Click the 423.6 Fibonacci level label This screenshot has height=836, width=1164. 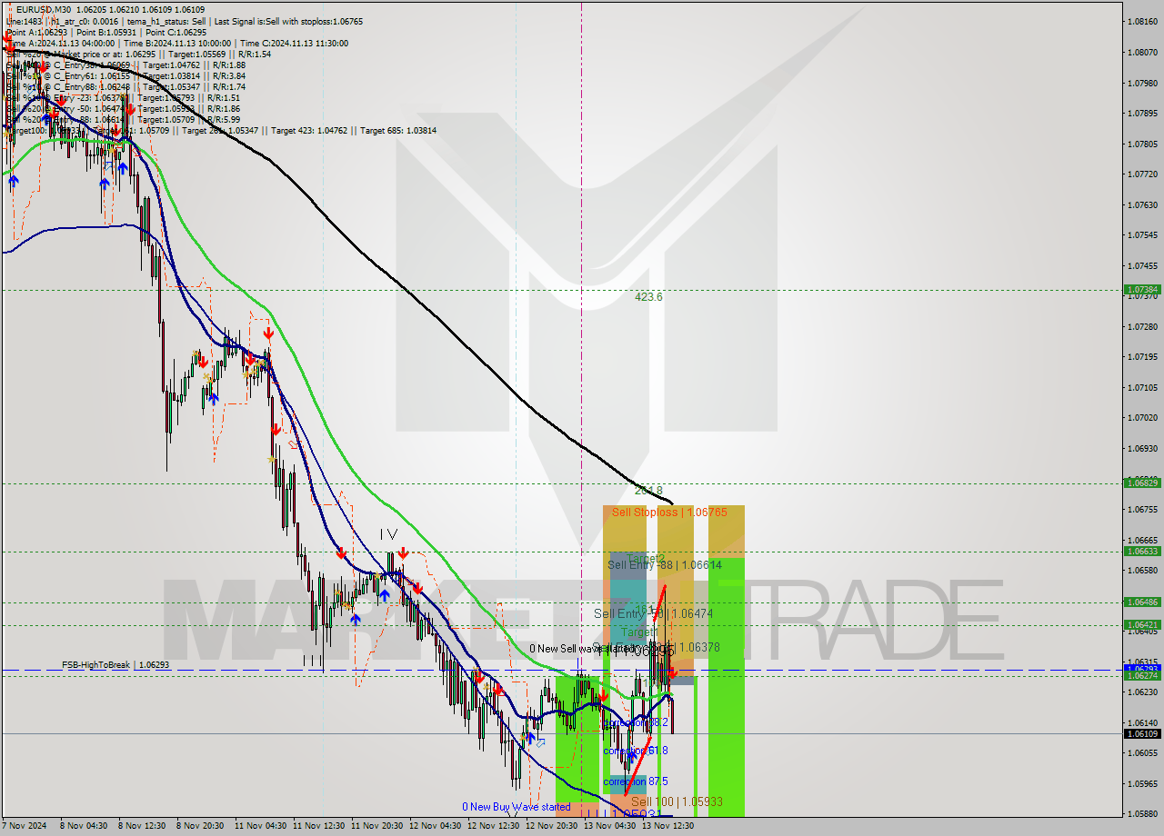tap(648, 297)
